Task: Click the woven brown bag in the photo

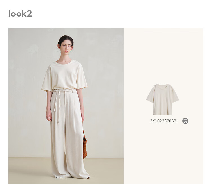Action: [x=85, y=144]
